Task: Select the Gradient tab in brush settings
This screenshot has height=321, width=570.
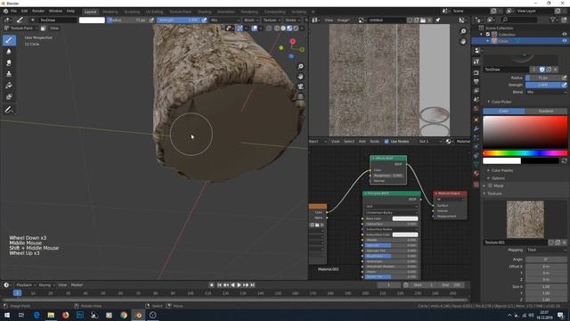Action: pos(546,111)
